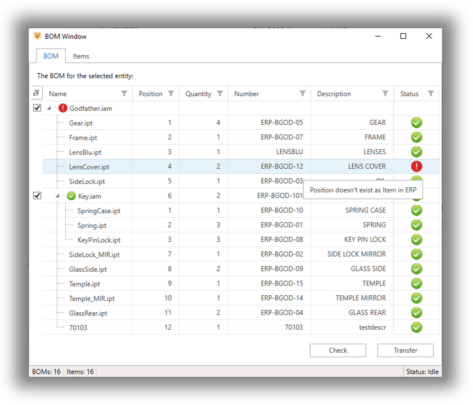The height and width of the screenshot is (405, 473).
Task: Uncheck the checkbox beside Godfather.iam
Action: [x=37, y=108]
